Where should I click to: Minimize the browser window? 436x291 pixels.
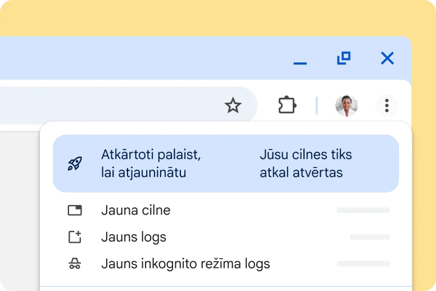(x=300, y=58)
